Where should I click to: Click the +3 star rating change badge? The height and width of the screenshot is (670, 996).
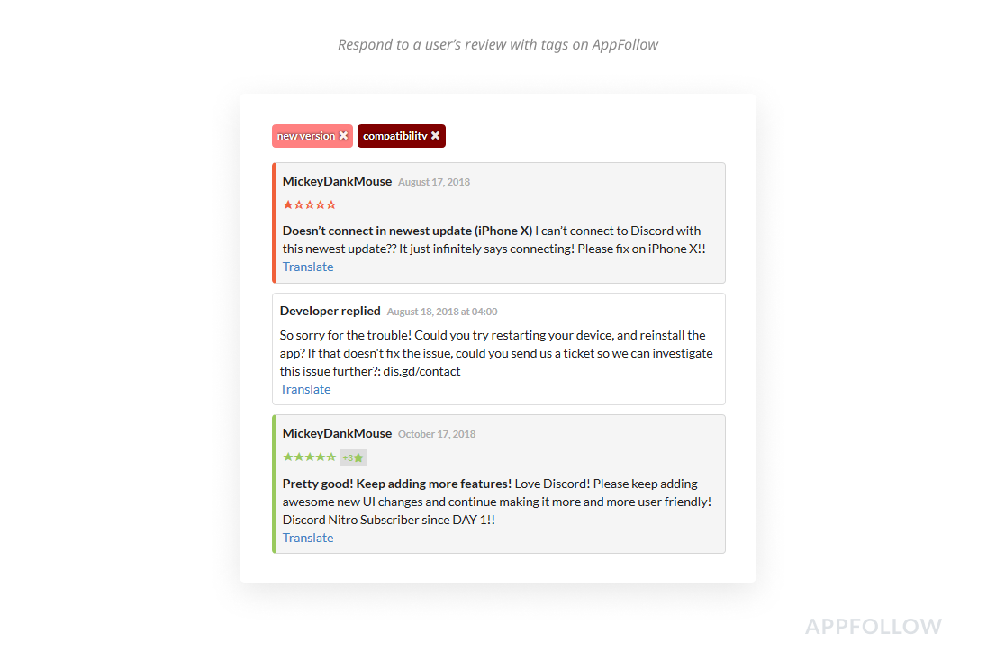point(353,457)
